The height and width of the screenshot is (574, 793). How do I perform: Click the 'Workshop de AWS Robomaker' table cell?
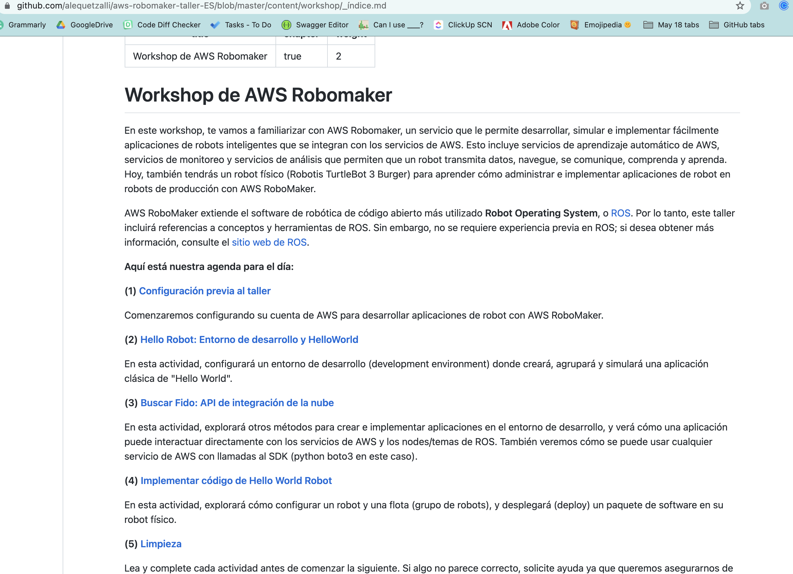[200, 56]
